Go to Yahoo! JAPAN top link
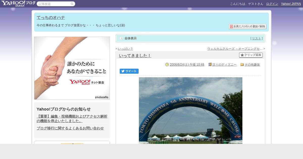 point(291,4)
